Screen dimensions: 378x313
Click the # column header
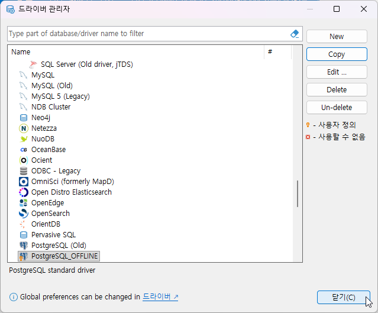tap(277, 52)
